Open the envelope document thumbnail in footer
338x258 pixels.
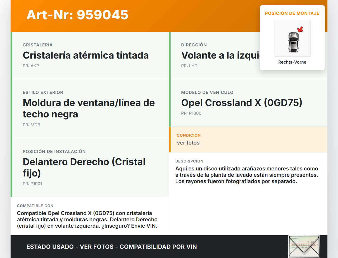pos(304,246)
